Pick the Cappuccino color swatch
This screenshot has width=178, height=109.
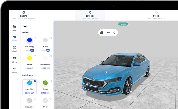pyautogui.click(x=29, y=100)
